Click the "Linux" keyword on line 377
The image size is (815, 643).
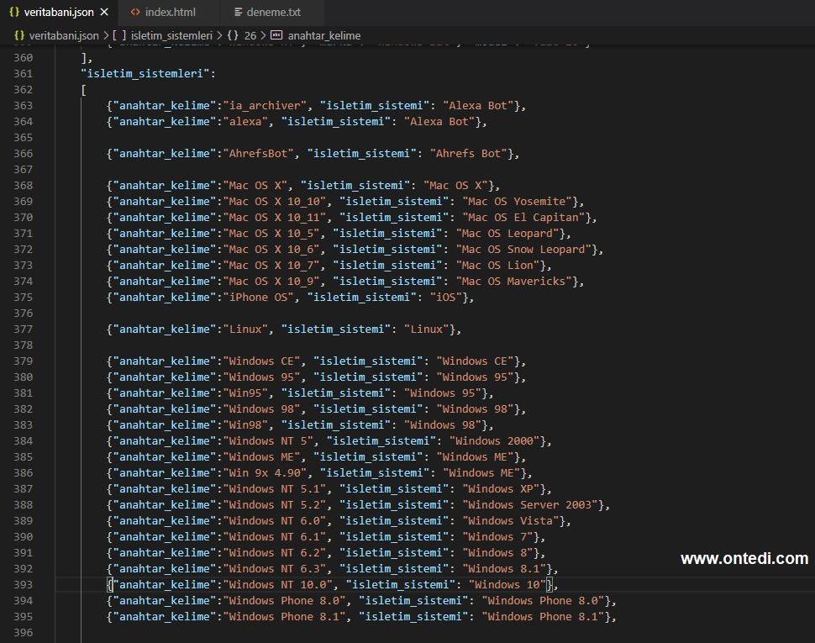246,329
